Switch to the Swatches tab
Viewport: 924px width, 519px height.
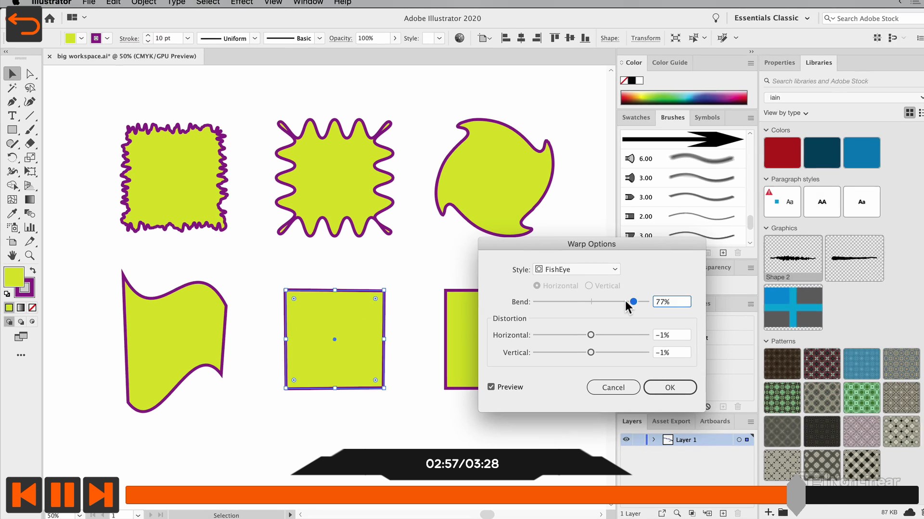(636, 117)
